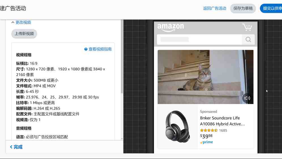
Task: Open the 查看视频指南 link
Action: pyautogui.click(x=100, y=49)
